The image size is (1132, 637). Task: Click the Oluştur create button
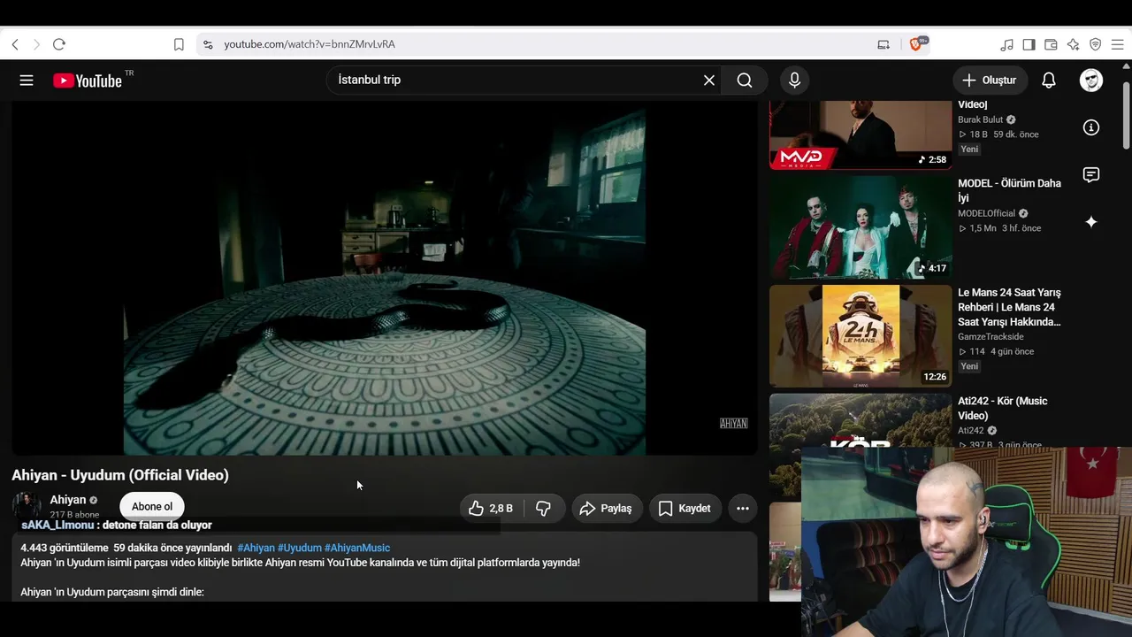pyautogui.click(x=990, y=81)
